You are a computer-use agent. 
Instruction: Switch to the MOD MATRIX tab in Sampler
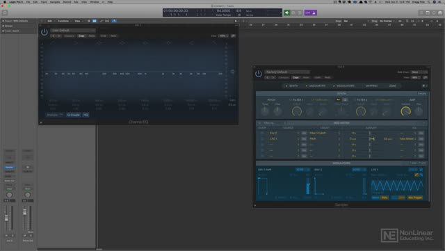pyautogui.click(x=317, y=86)
